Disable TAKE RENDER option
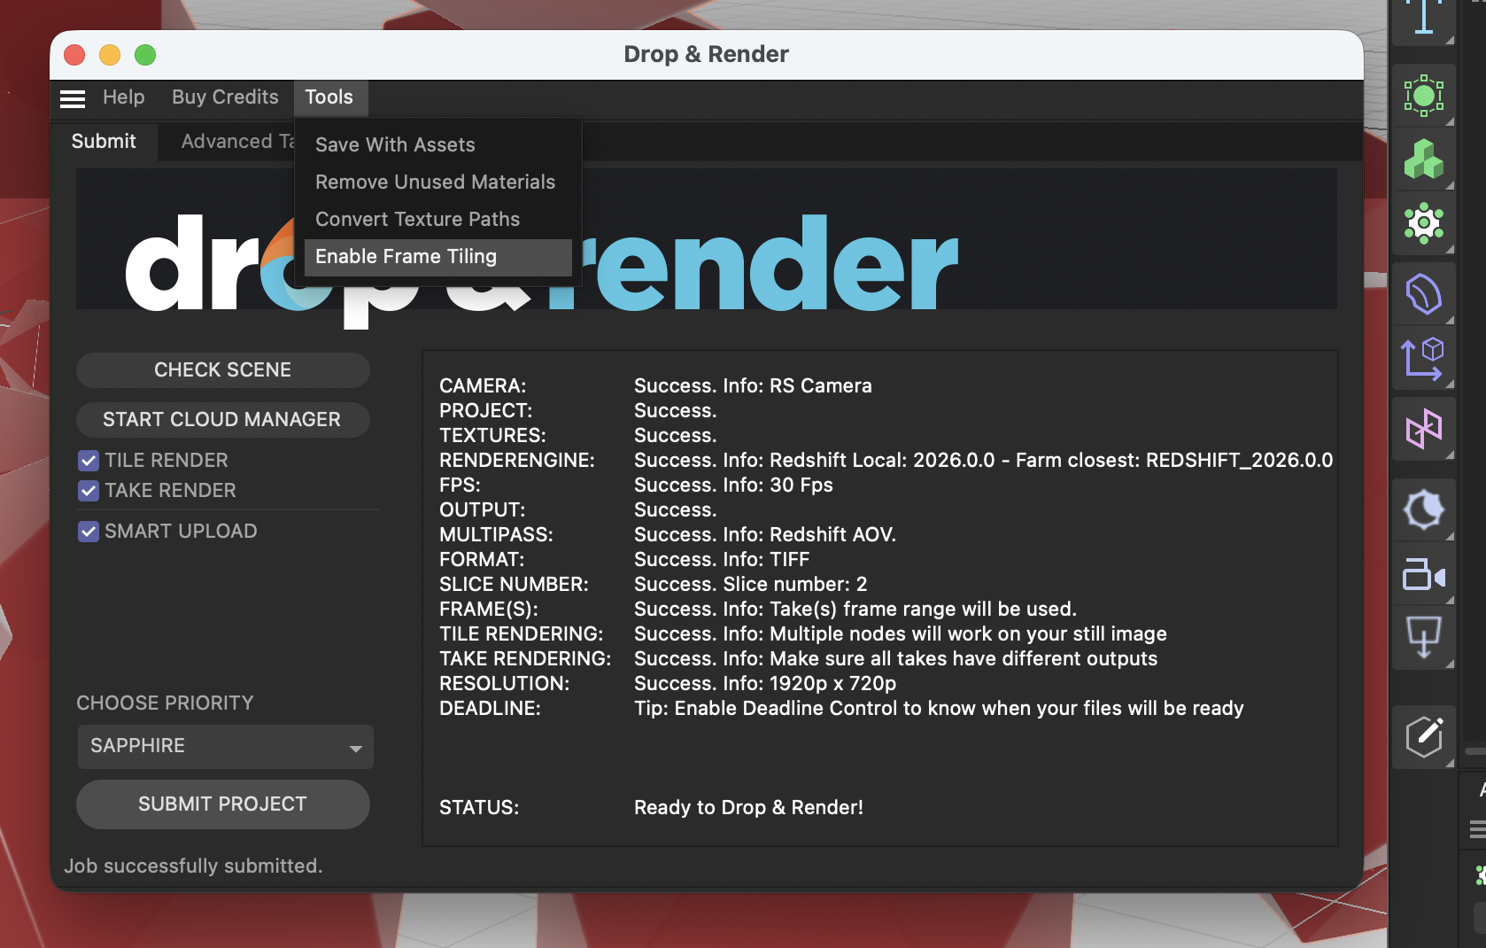Viewport: 1486px width, 948px height. [89, 490]
